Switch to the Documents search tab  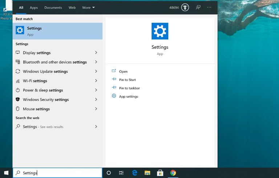pyautogui.click(x=53, y=8)
